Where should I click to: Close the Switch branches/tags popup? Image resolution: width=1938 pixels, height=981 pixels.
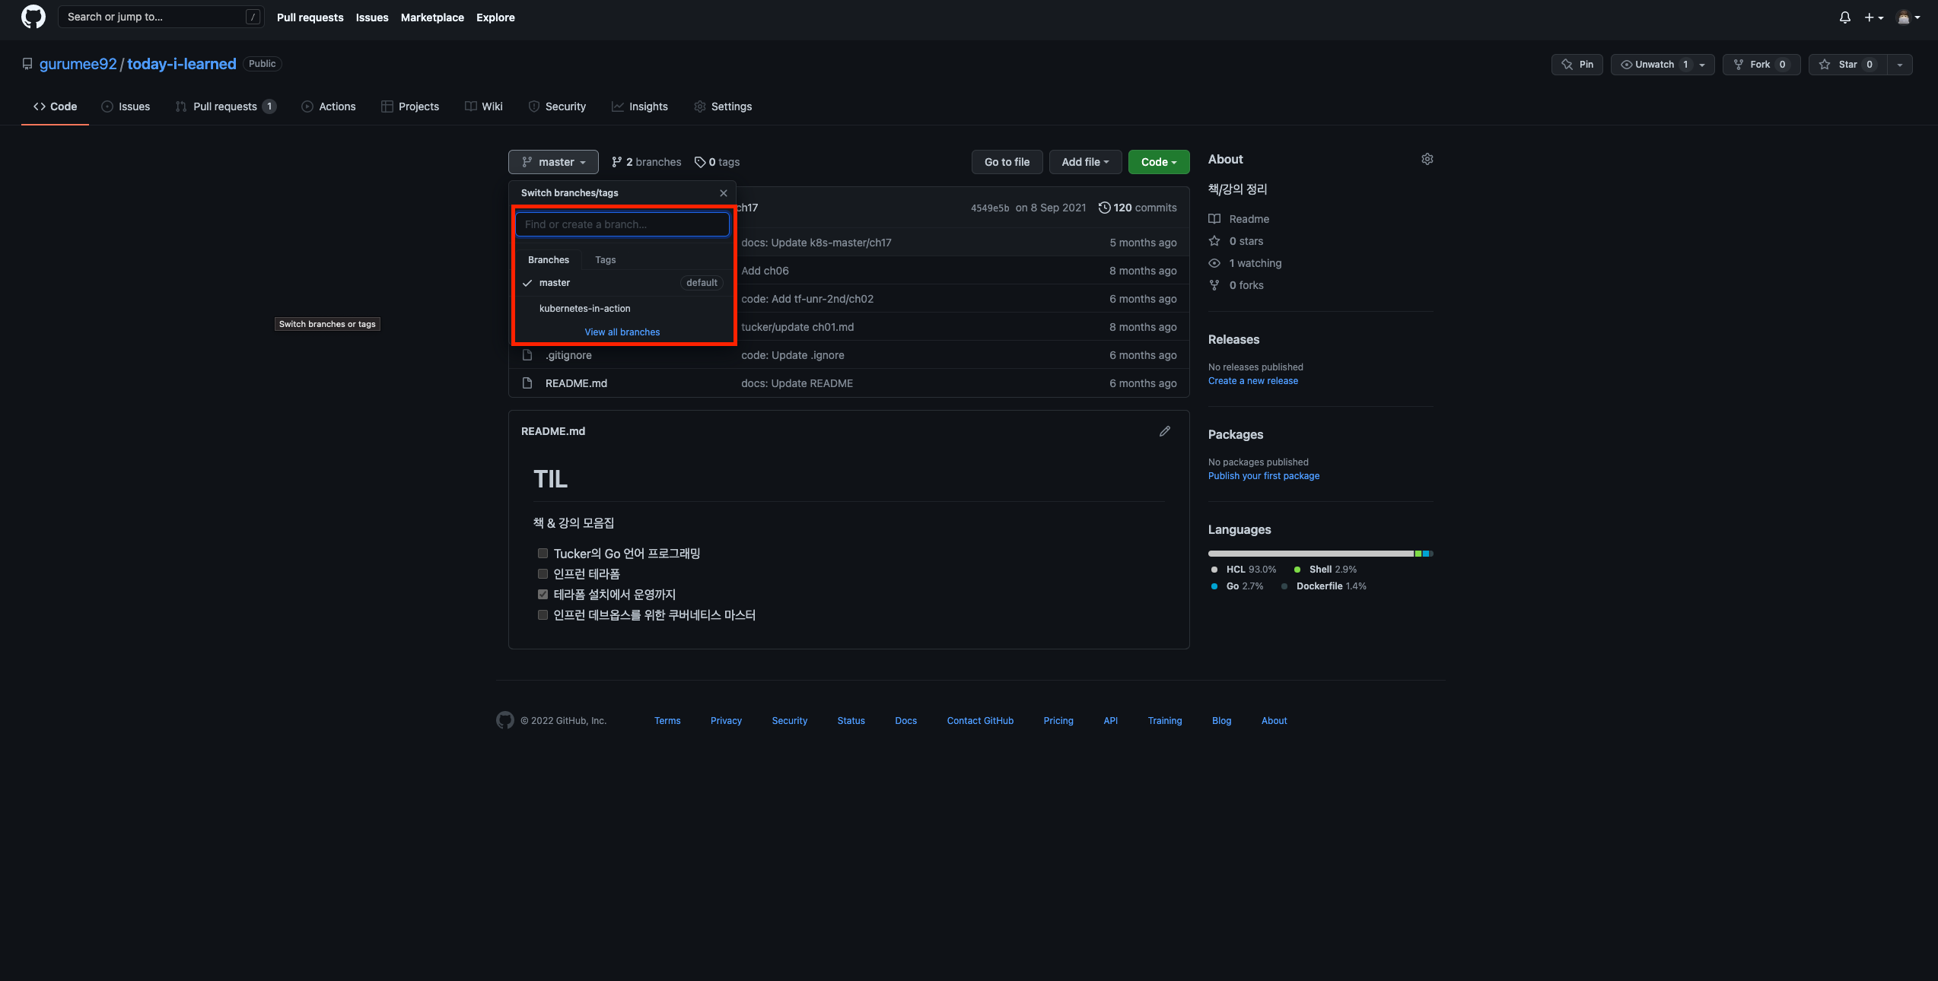coord(724,193)
